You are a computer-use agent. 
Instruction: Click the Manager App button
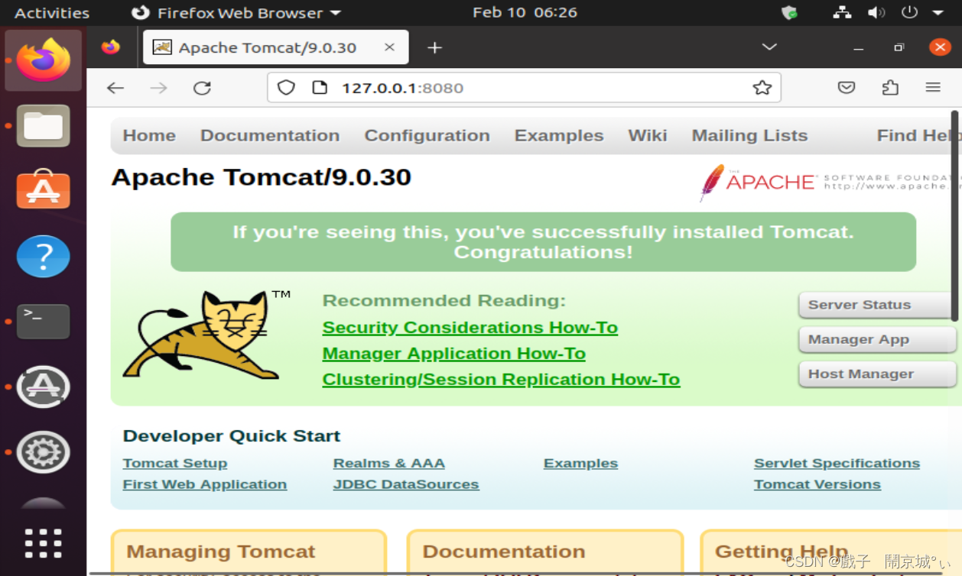[x=877, y=340]
